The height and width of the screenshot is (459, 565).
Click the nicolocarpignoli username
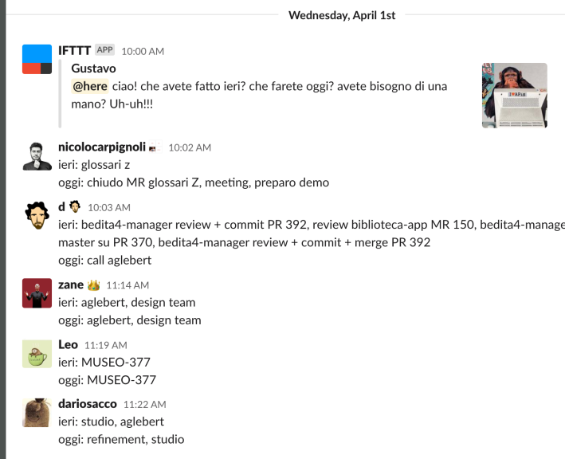101,147
